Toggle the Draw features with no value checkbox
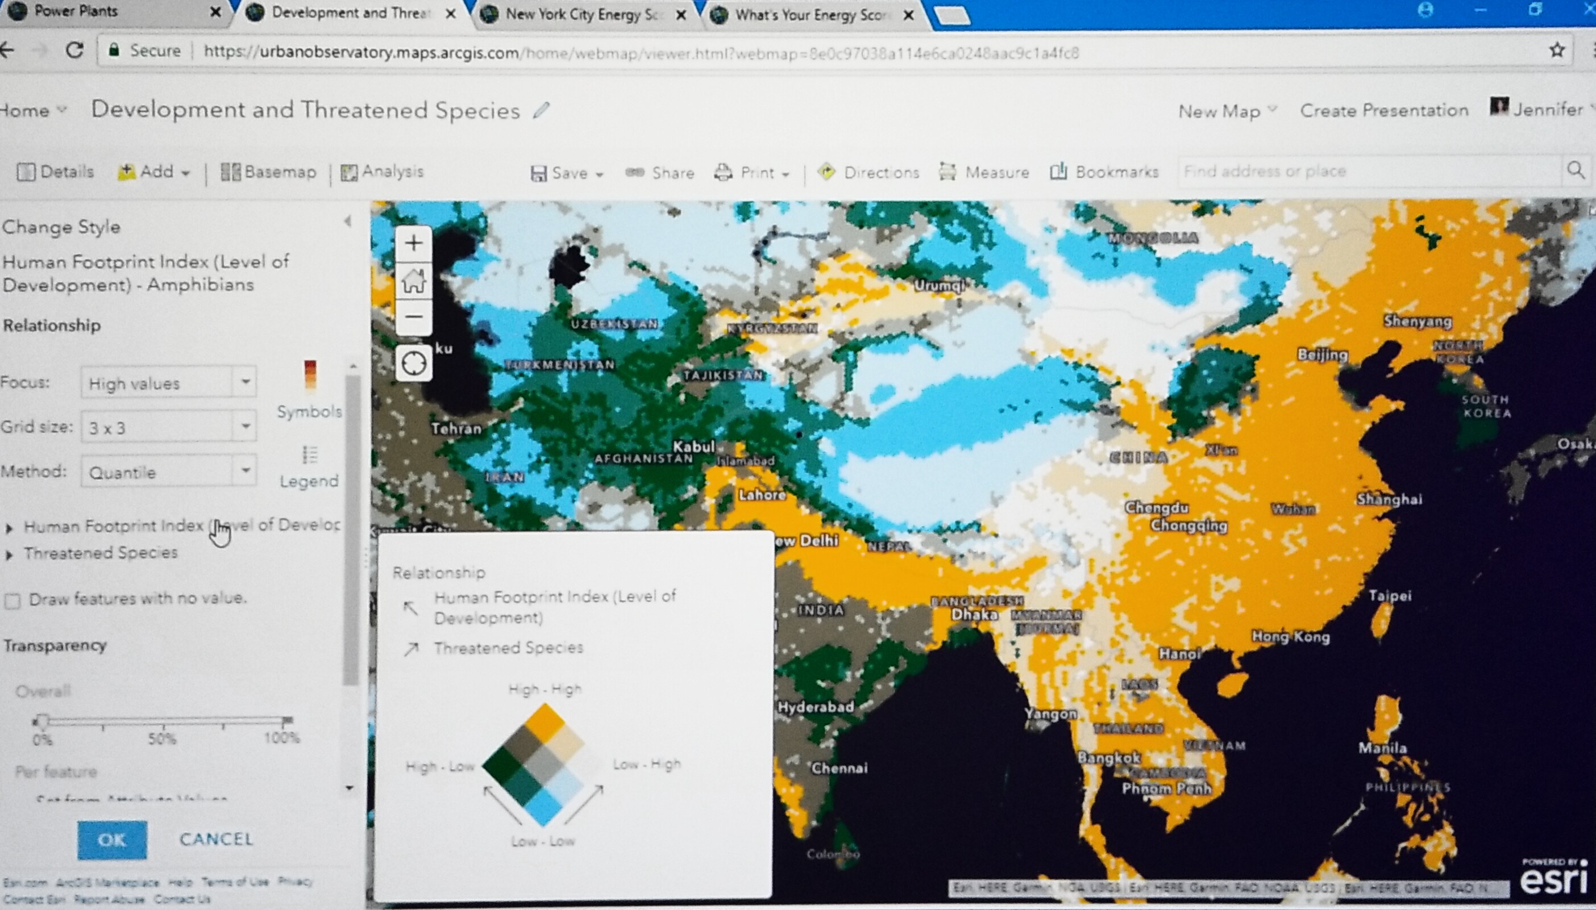Viewport: 1596px width, 910px height. pyautogui.click(x=13, y=598)
